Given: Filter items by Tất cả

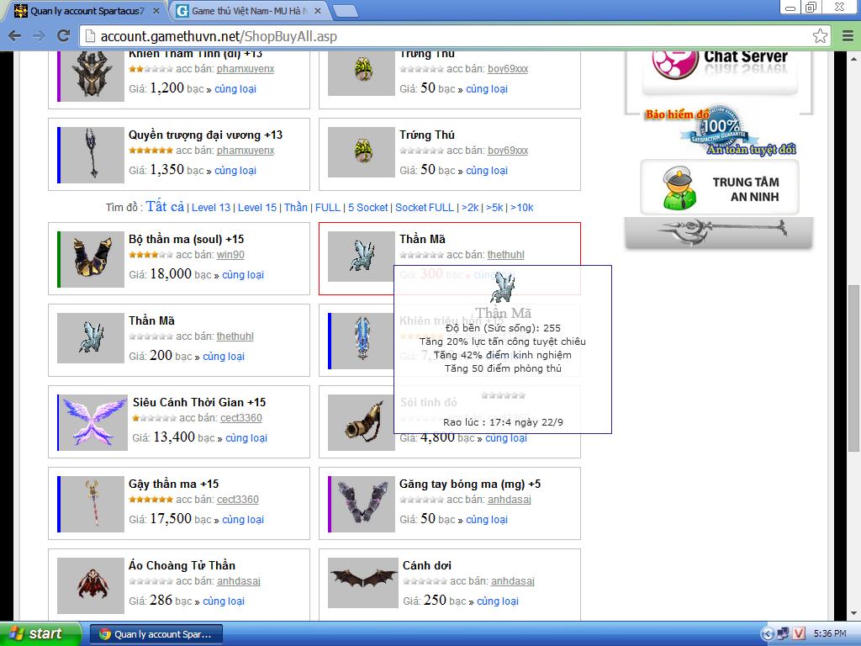Looking at the screenshot, I should [166, 207].
